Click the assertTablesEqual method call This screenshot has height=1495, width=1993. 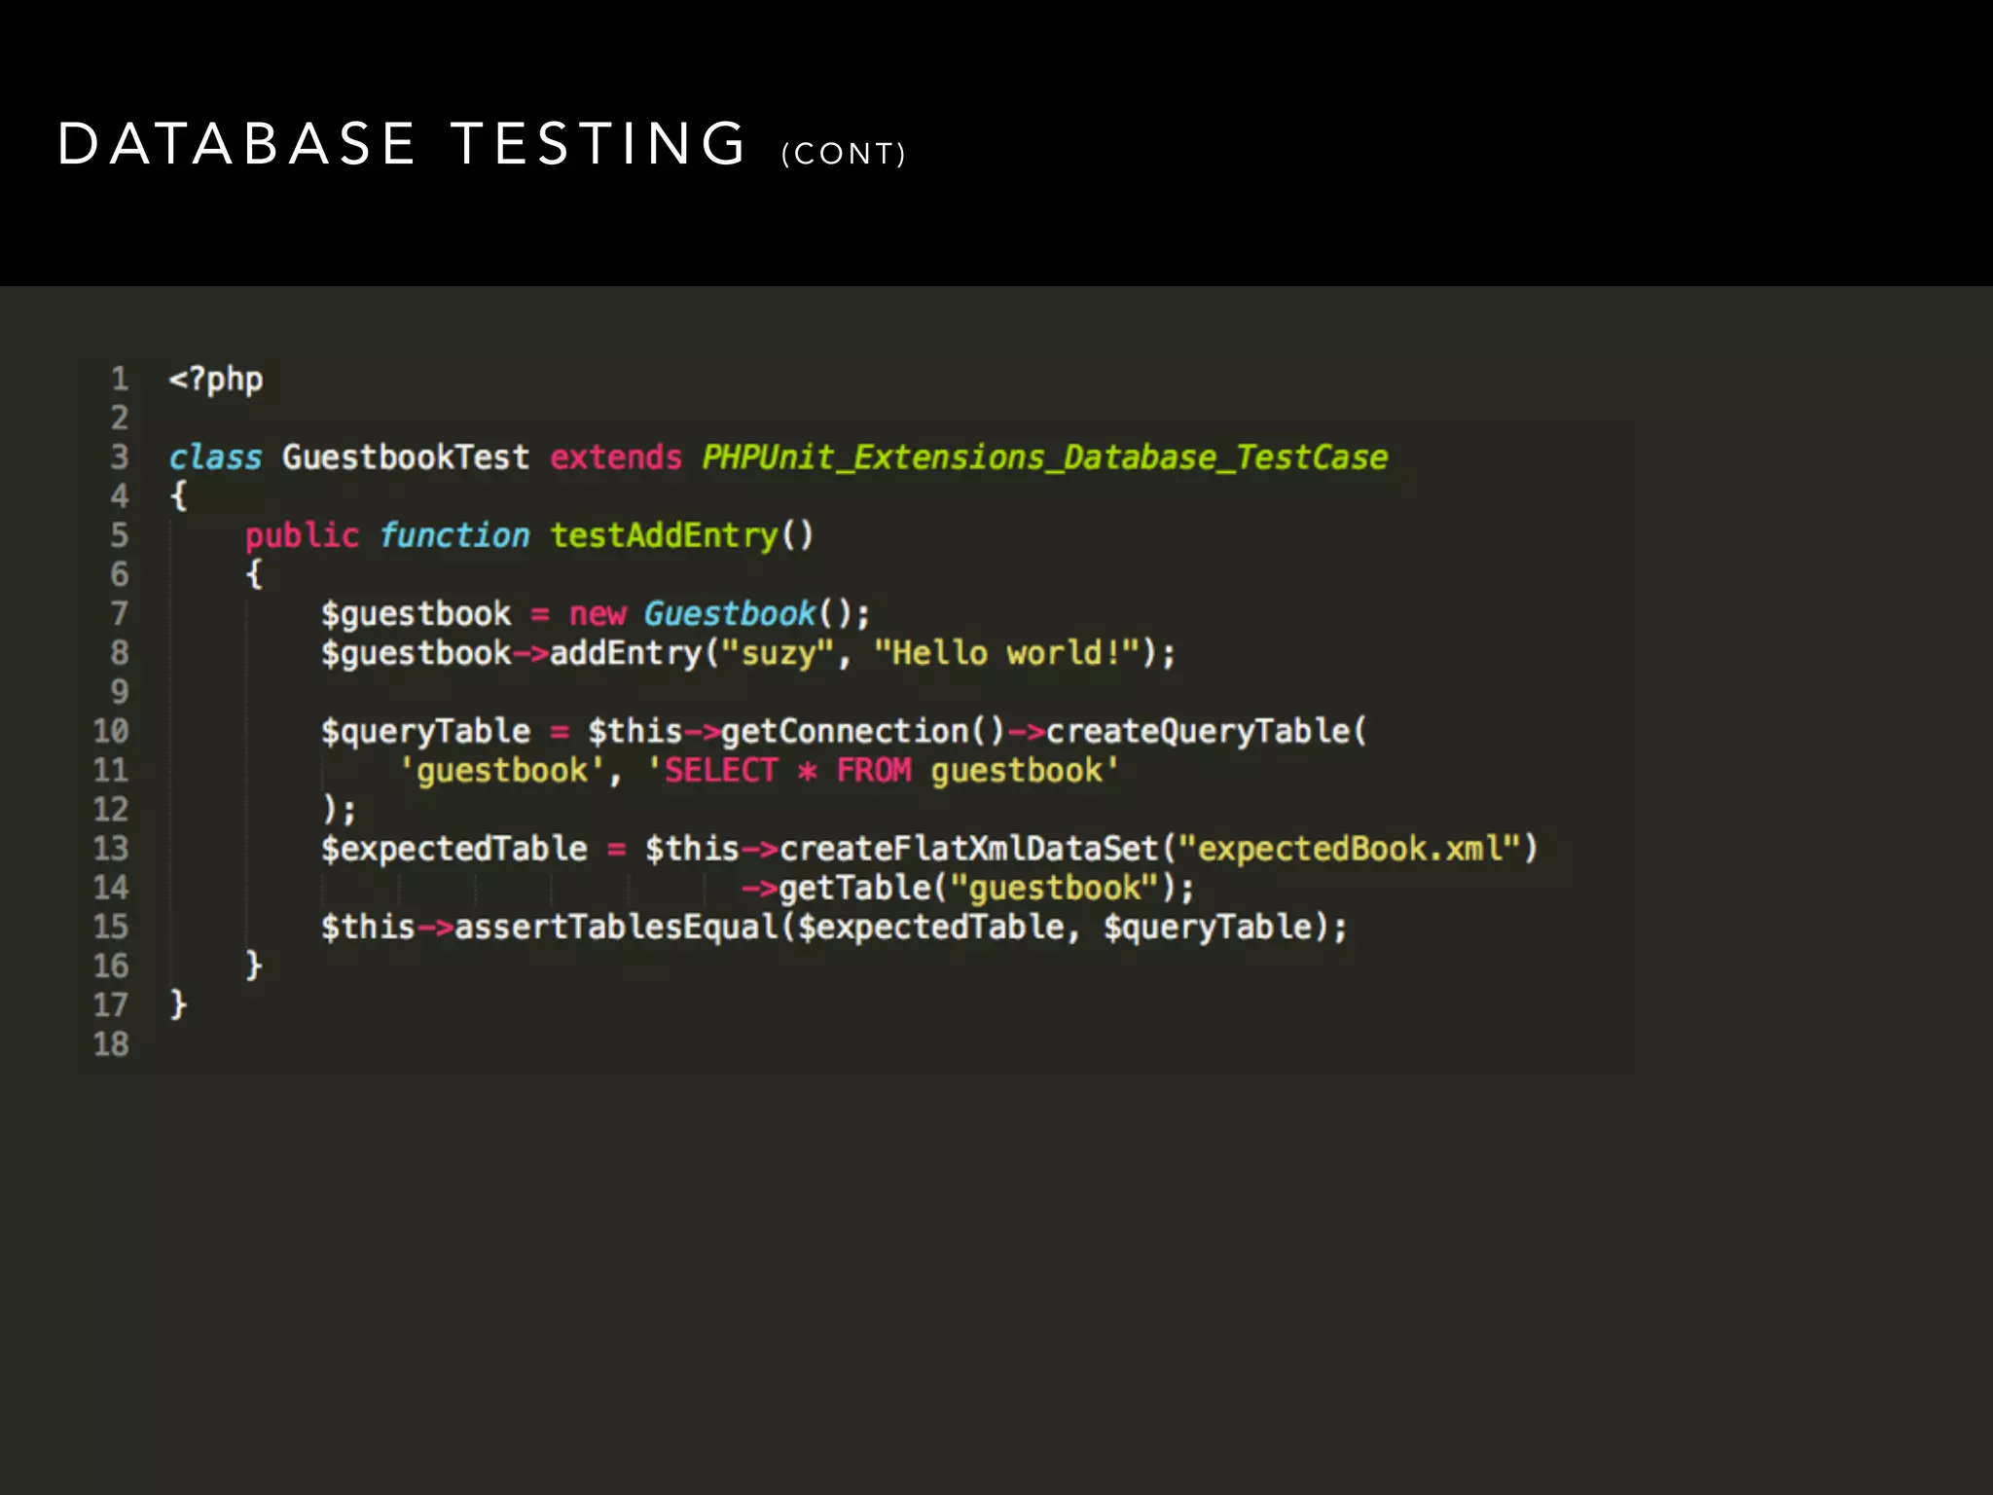pos(616,927)
